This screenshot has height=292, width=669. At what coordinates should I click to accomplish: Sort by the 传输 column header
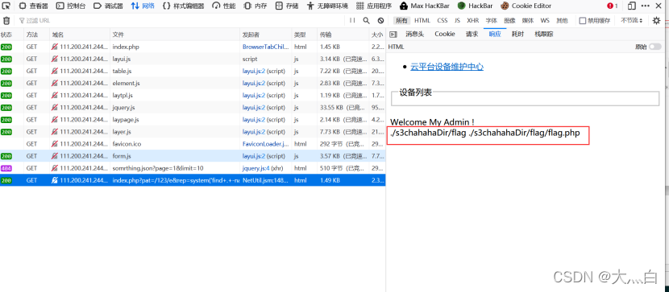[x=343, y=35]
